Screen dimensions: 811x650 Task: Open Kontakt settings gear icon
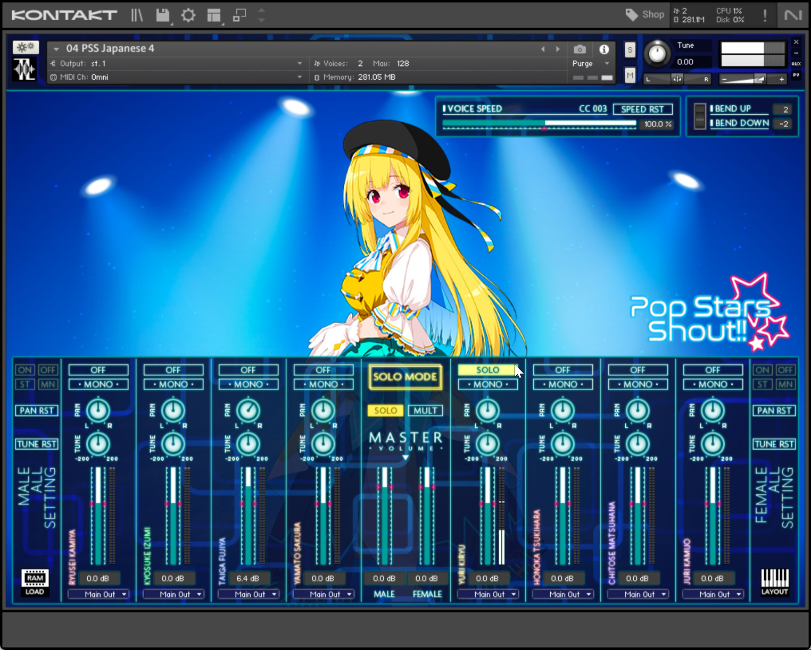[x=188, y=15]
